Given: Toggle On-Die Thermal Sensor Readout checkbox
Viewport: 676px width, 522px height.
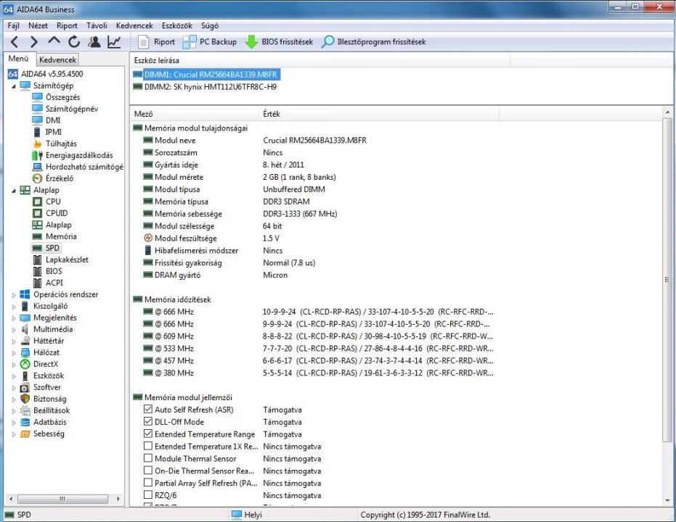Looking at the screenshot, I should (148, 471).
